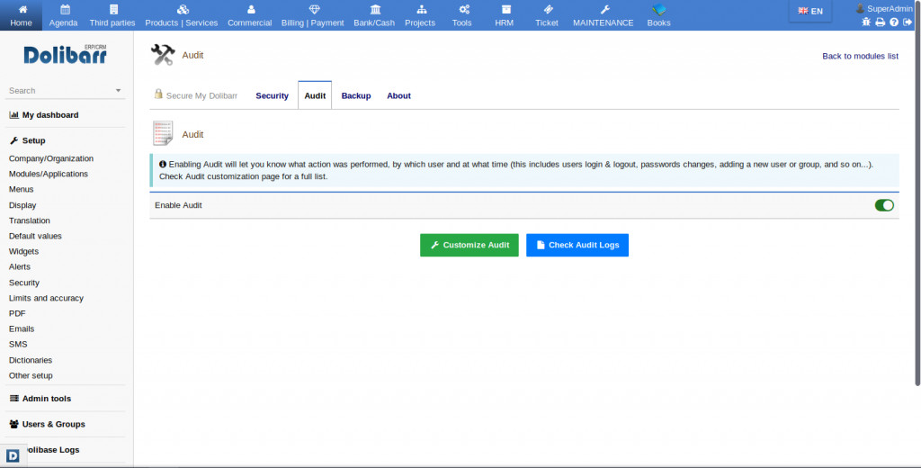Open the EN language selector
Viewport: 921px width, 468px height.
(x=810, y=11)
